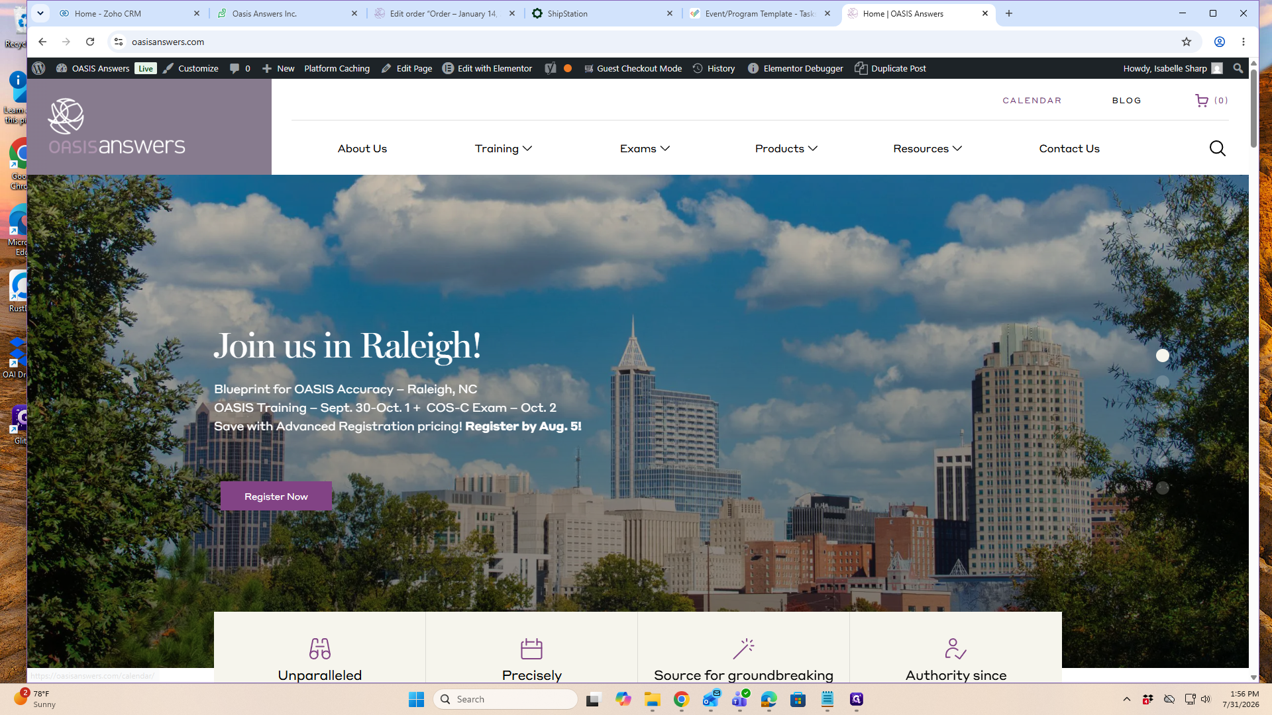The image size is (1272, 715).
Task: Click Customize in admin bar
Action: pyautogui.click(x=191, y=68)
